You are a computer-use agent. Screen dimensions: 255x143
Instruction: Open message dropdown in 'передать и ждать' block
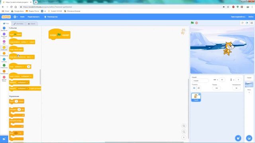pyautogui.click(x=23, y=89)
